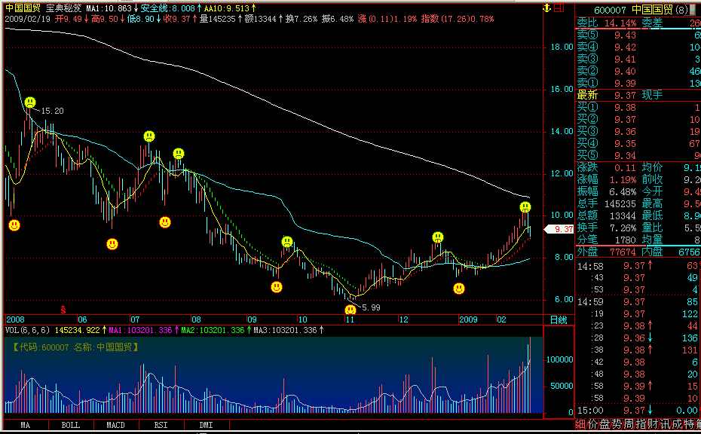This screenshot has width=701, height=434.
Task: Click the 总手 145235 total volume entry
Action: click(606, 204)
